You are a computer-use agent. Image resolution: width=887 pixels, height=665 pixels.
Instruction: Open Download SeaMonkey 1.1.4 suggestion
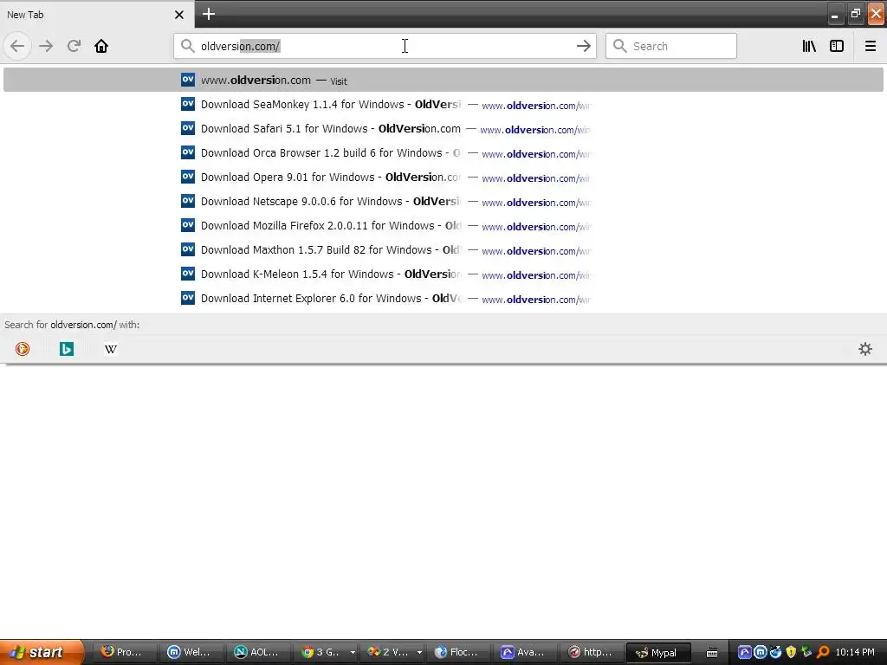coord(443,104)
